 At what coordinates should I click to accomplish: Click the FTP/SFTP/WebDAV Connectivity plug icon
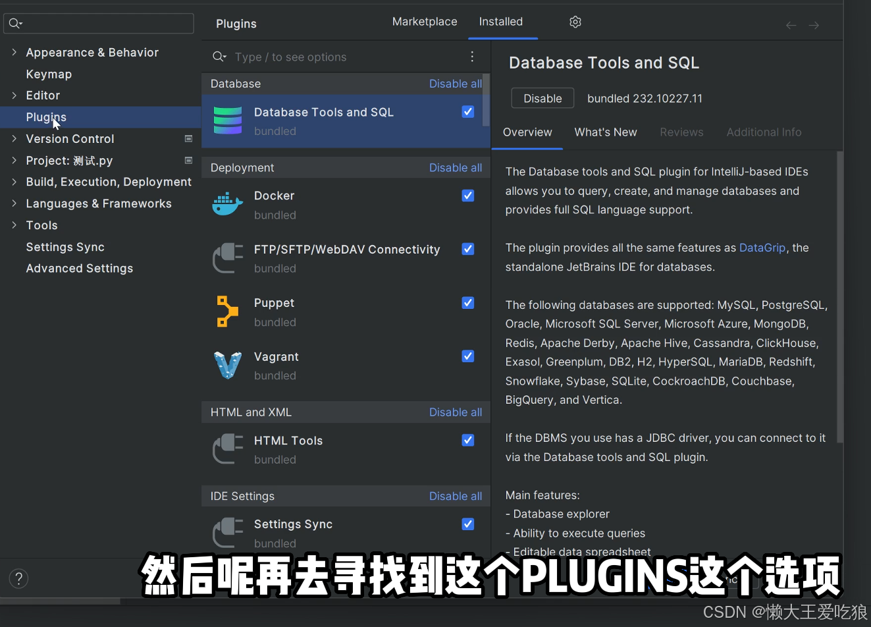[x=228, y=258]
